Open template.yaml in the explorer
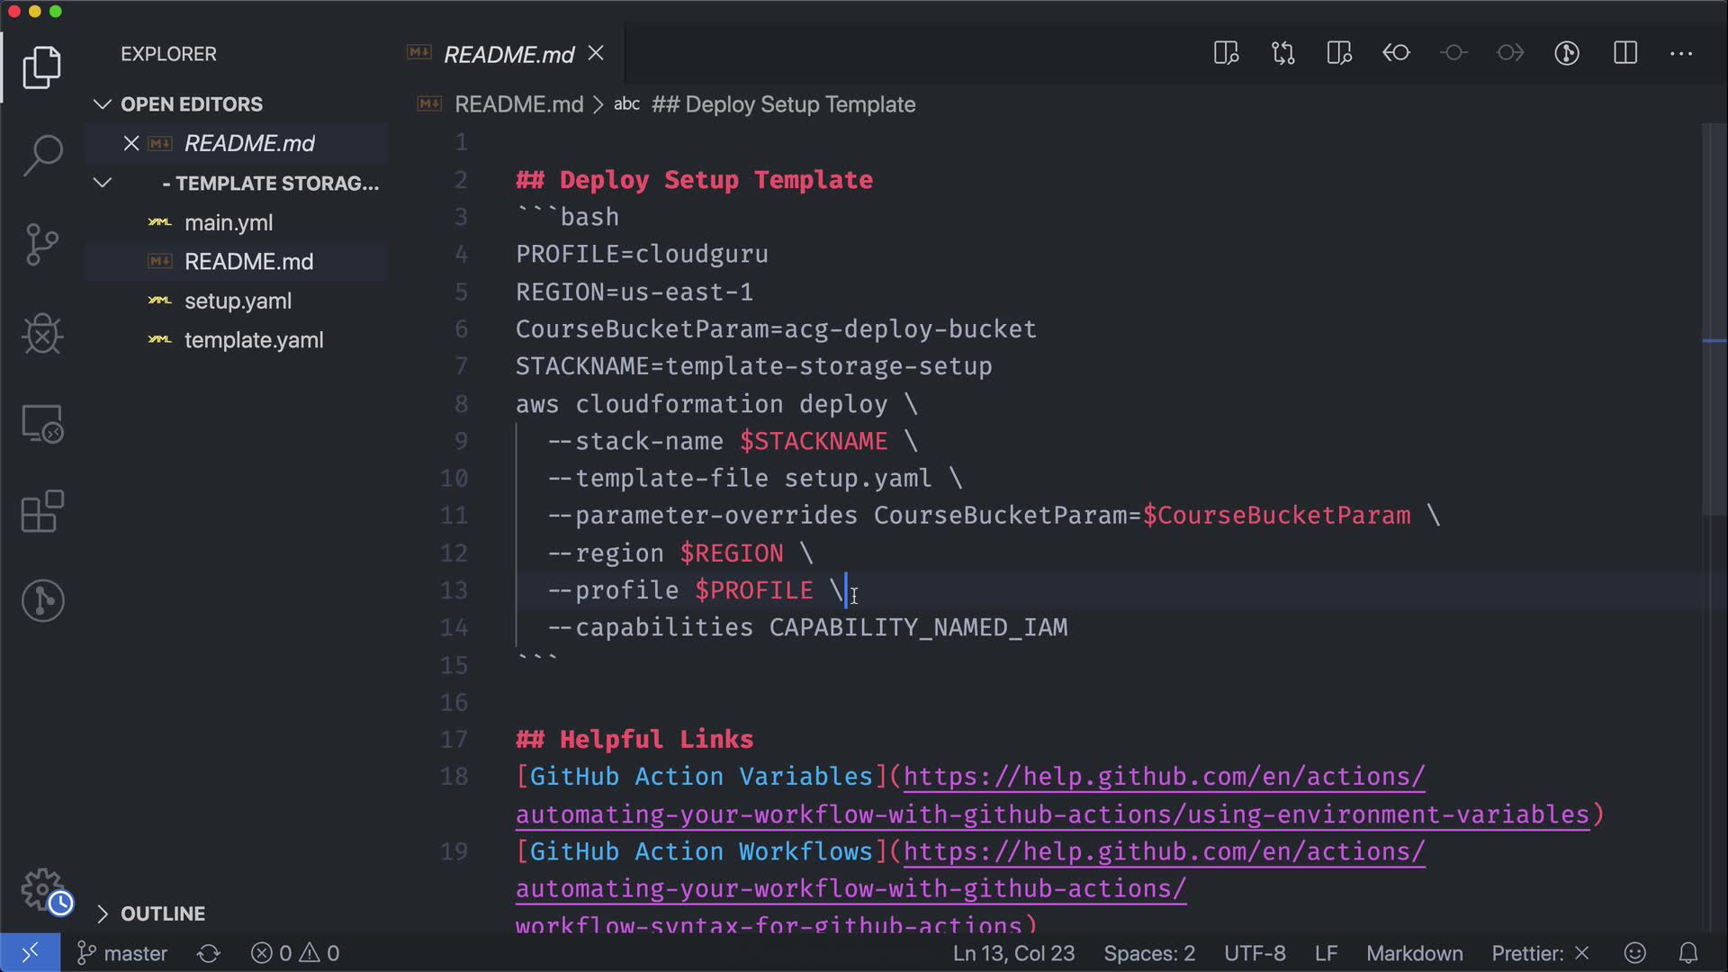Image resolution: width=1728 pixels, height=972 pixels. 253,340
